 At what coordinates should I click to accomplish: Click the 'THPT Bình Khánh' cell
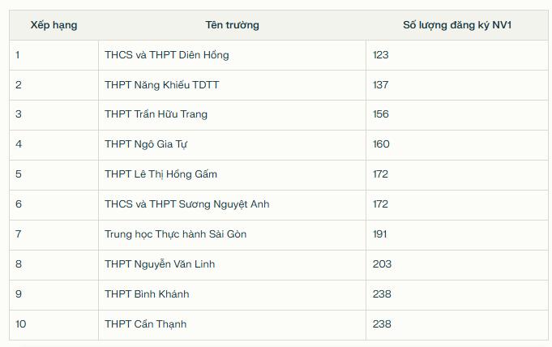(x=233, y=294)
